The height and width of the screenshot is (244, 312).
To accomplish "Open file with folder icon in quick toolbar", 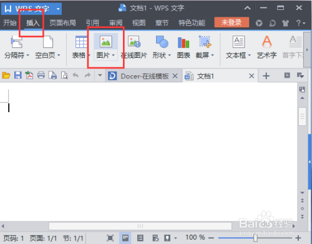I will [6, 75].
